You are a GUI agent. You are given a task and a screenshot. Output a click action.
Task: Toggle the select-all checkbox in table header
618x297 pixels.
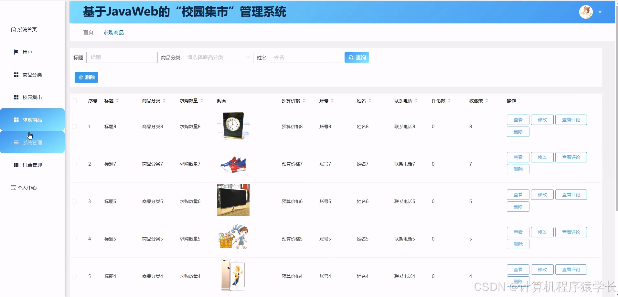pos(75,100)
